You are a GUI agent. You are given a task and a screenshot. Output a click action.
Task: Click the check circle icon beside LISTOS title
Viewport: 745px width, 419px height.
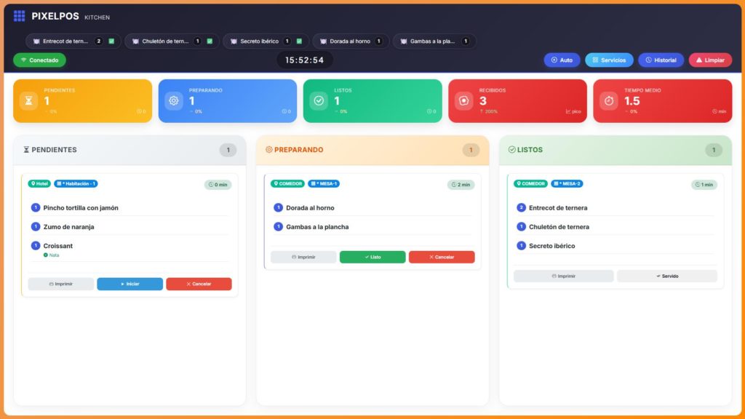511,150
